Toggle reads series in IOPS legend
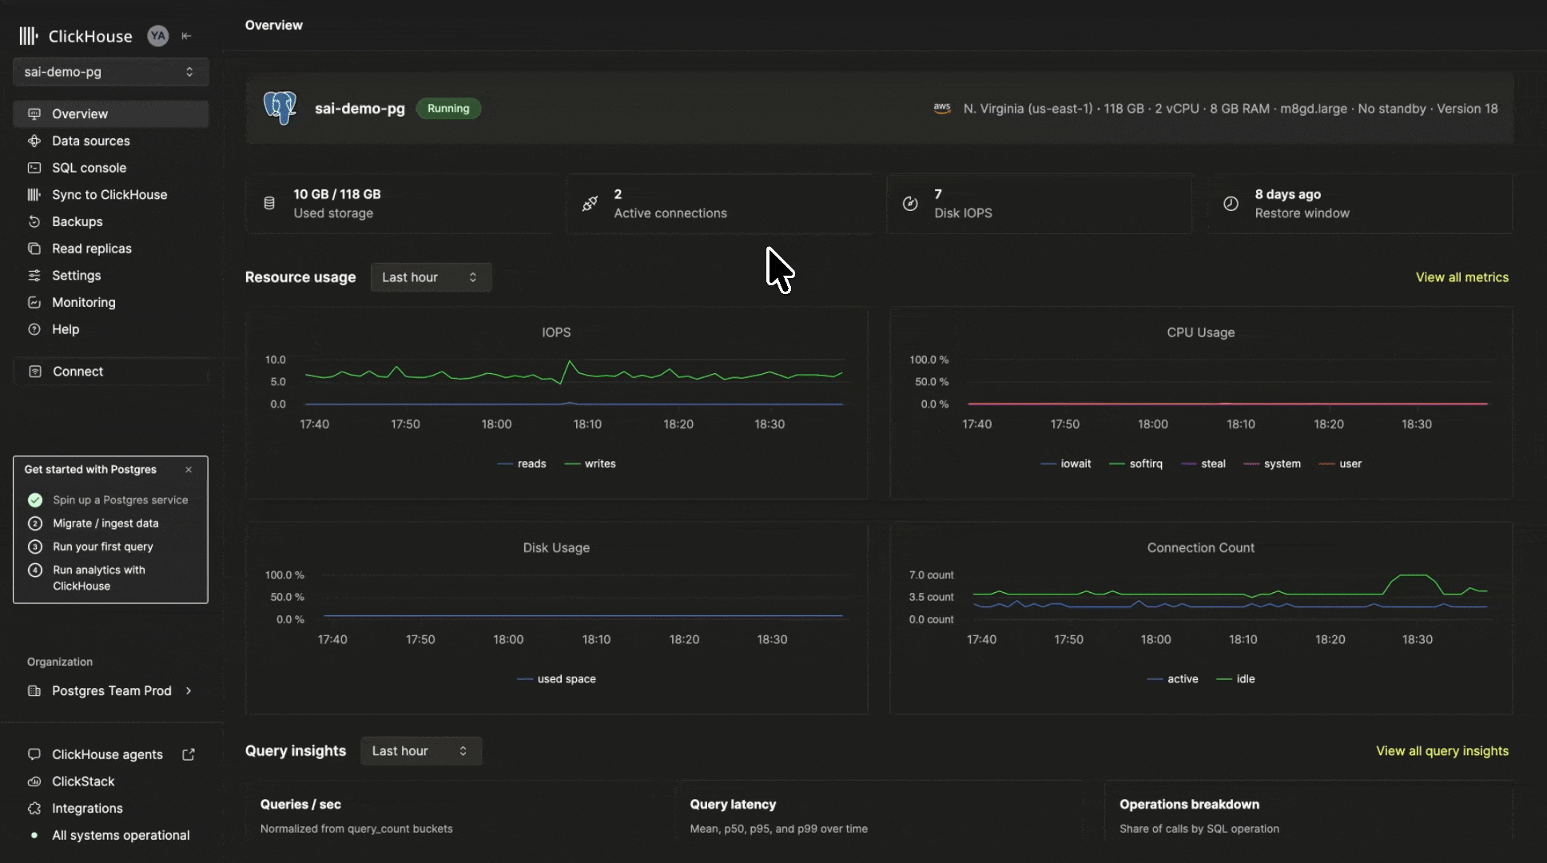 coord(522,463)
